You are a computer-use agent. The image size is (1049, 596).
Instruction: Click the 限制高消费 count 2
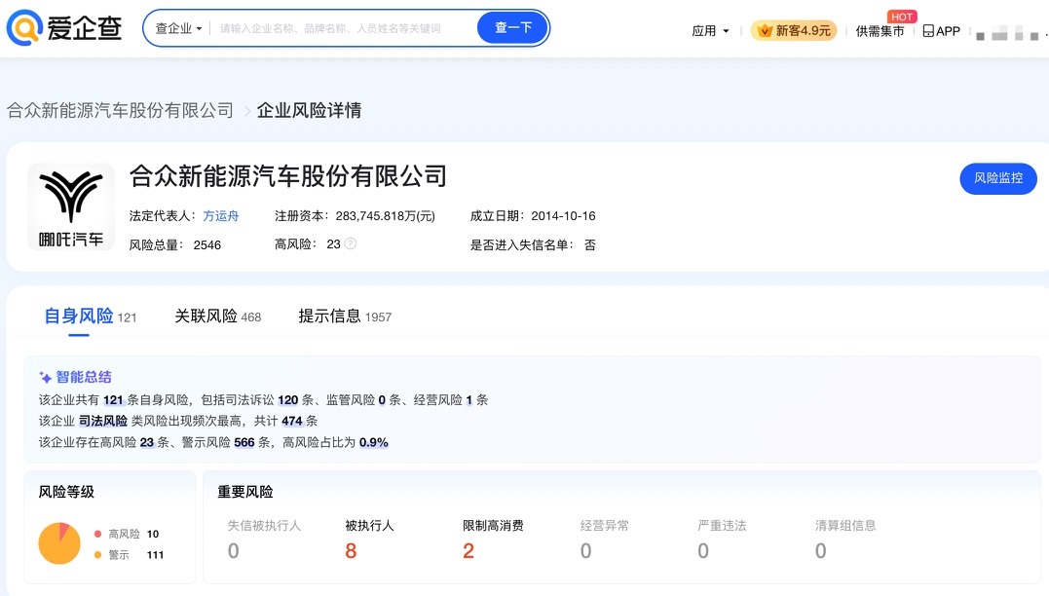(x=468, y=551)
